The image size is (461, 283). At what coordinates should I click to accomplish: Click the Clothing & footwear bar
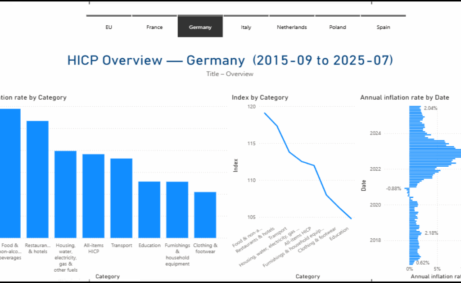[205, 214]
